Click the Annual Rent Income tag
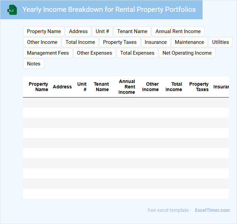The height and width of the screenshot is (224, 237). (178, 31)
